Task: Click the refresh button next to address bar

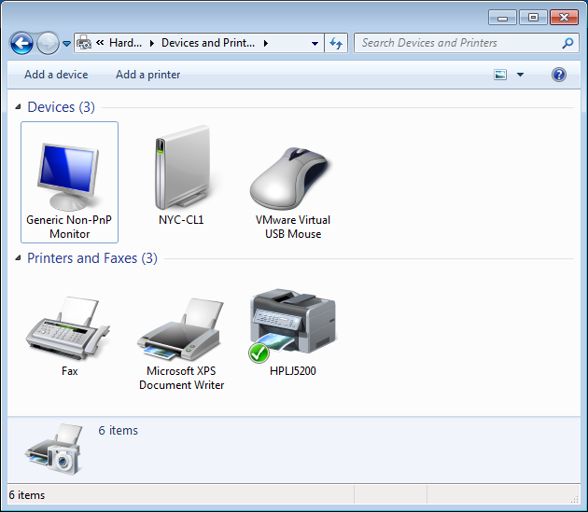Action: point(336,43)
